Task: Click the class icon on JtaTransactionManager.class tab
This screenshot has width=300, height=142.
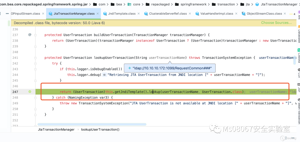Action: pos(51,14)
